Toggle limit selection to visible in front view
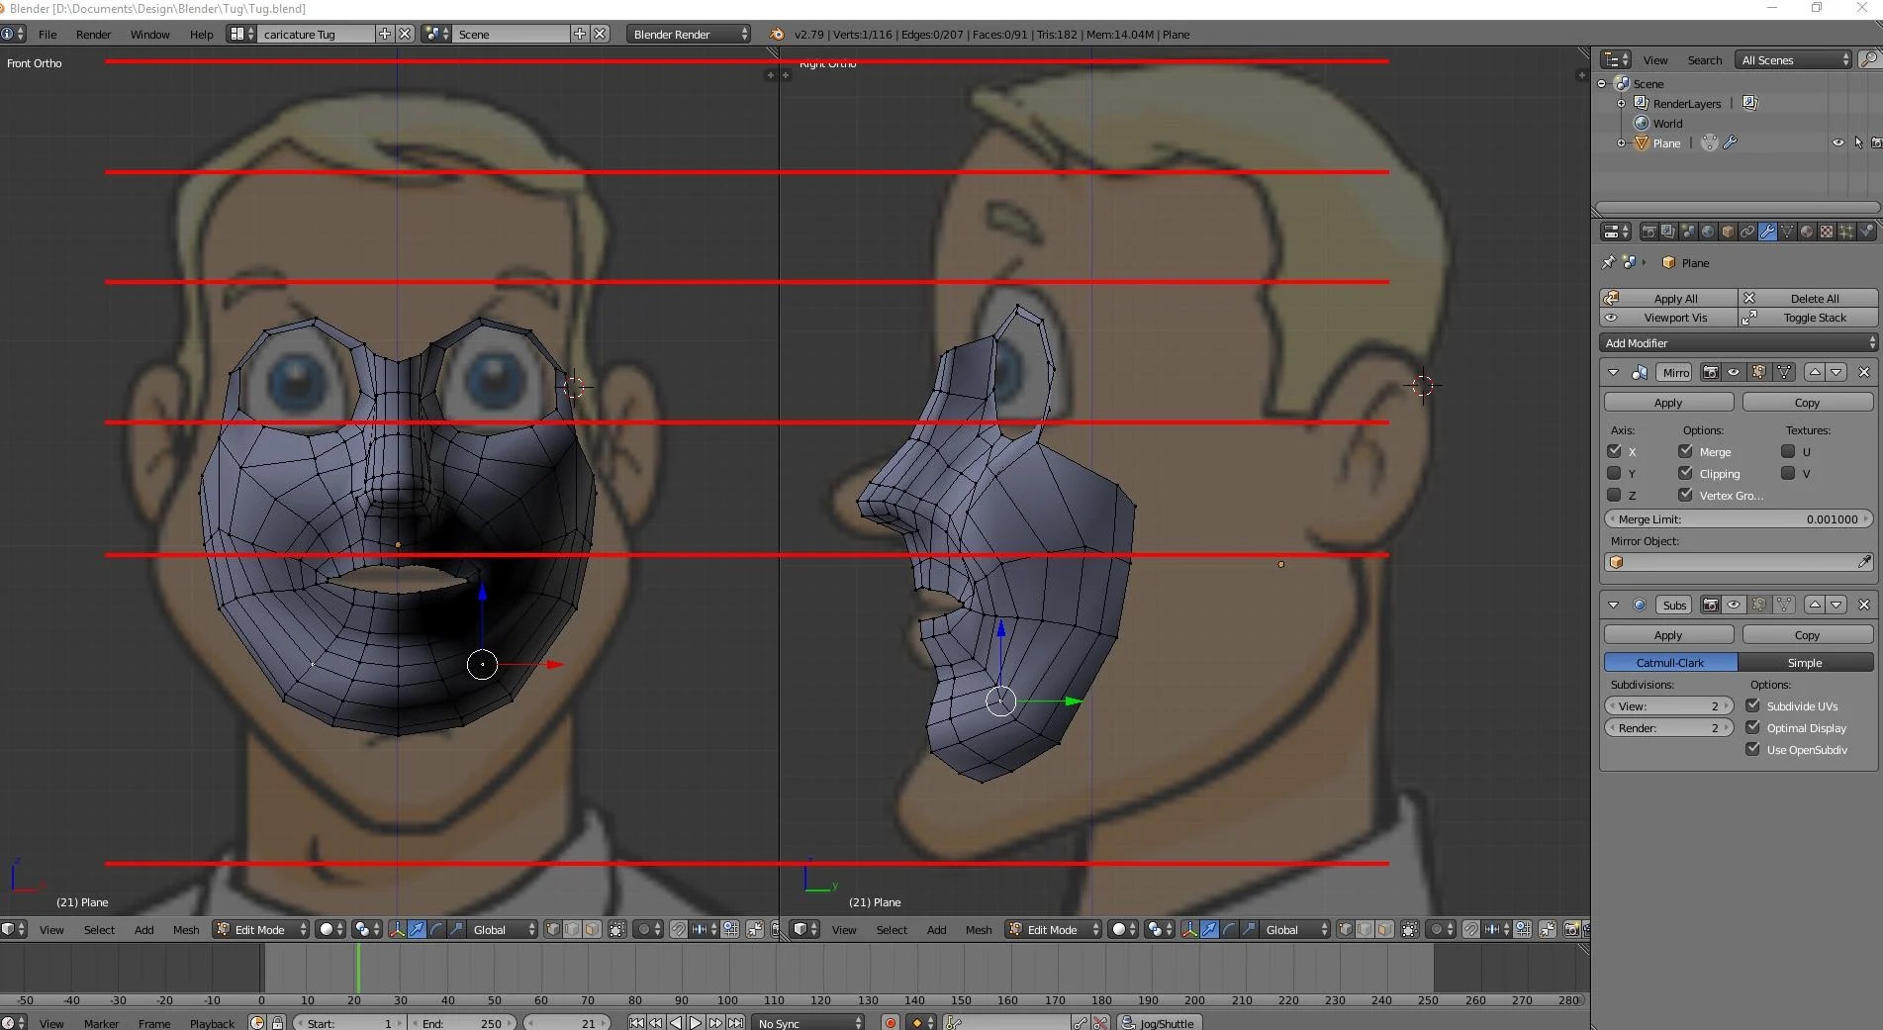This screenshot has width=1883, height=1030. 616,929
